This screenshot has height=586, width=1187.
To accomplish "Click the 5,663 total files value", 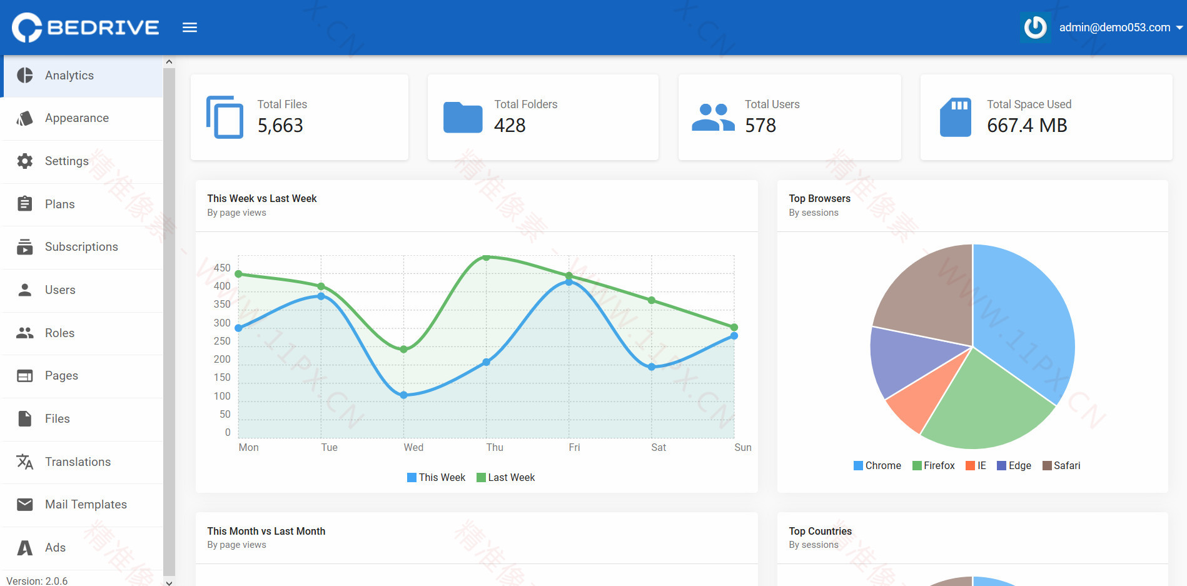I will click(x=280, y=126).
